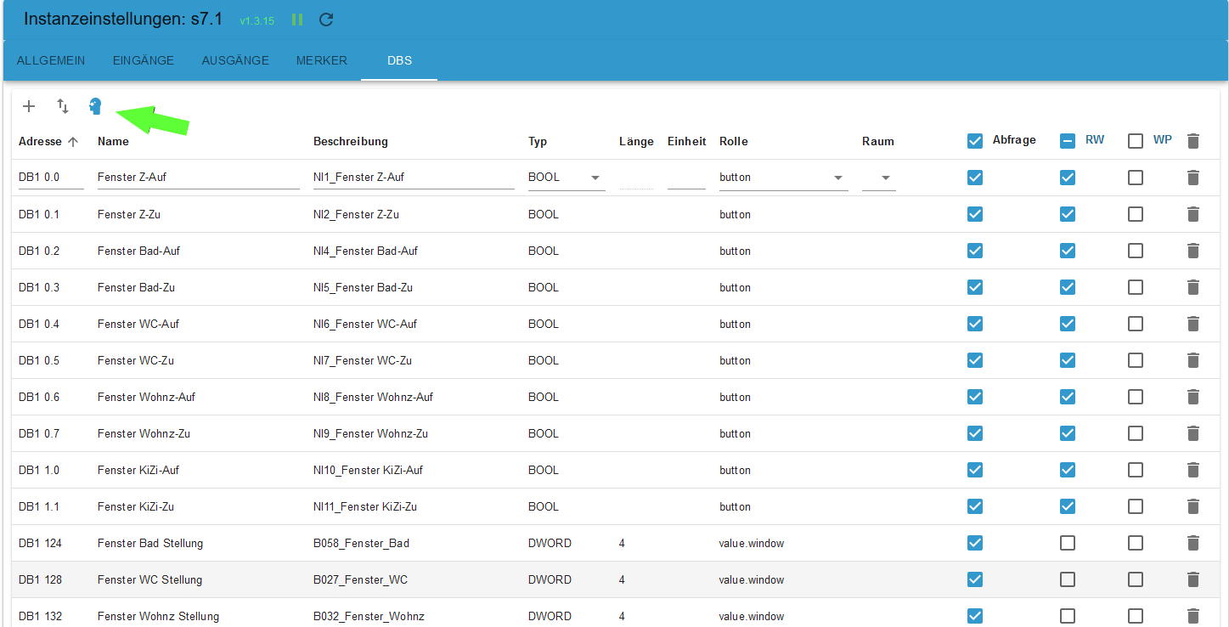Viewport: 1229px width, 627px height.
Task: Delete the Fenster Wohnz-Auf row
Action: [1193, 397]
